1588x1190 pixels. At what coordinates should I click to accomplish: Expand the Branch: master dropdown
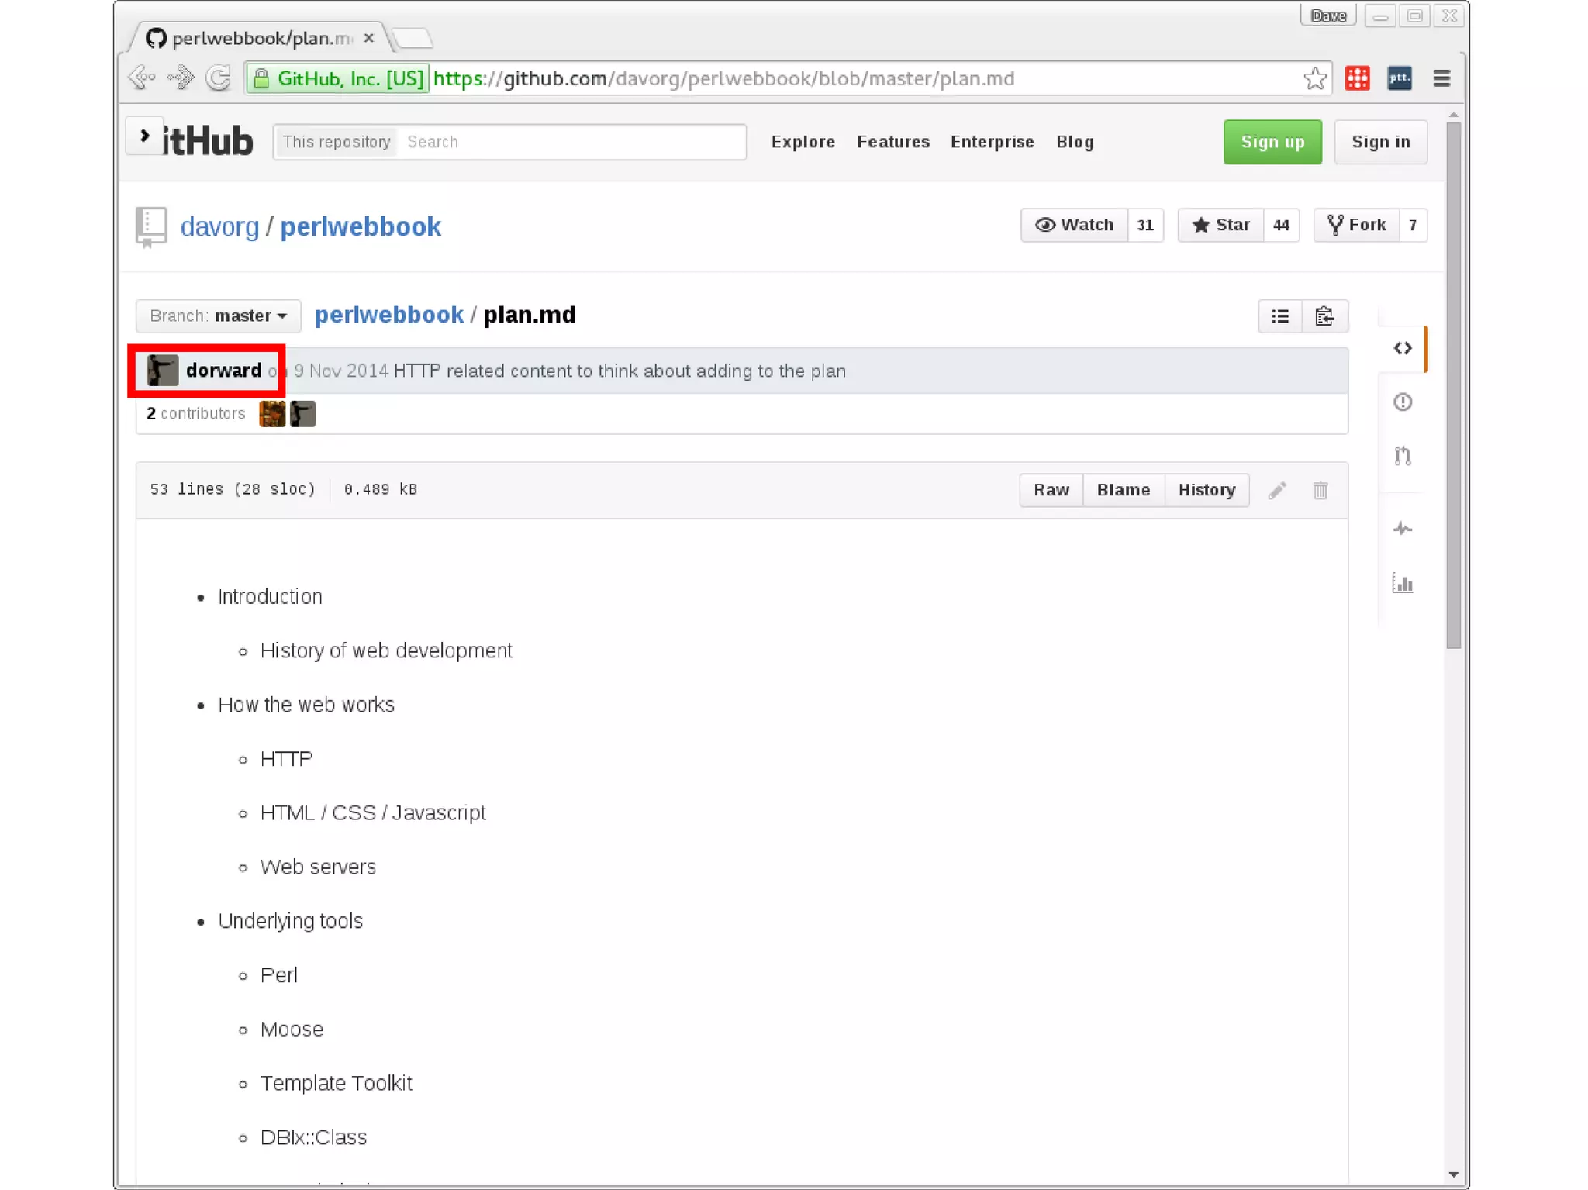pyautogui.click(x=218, y=316)
